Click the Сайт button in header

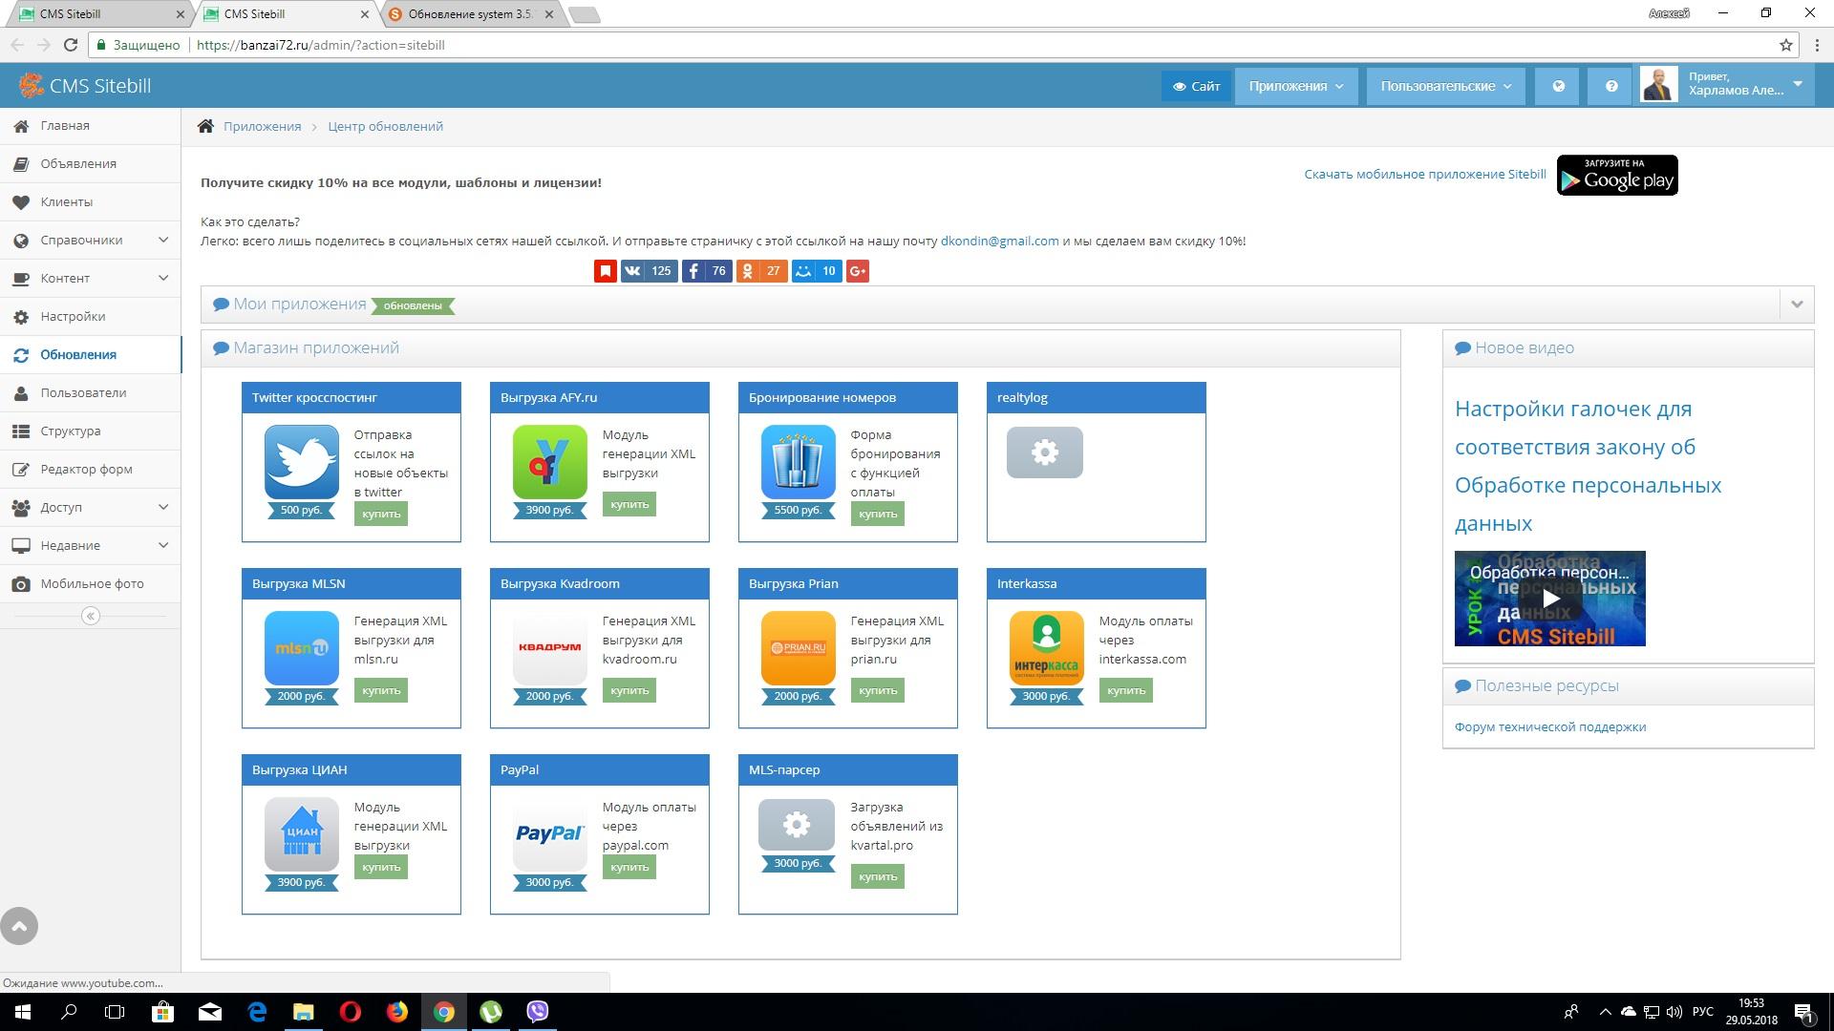pyautogui.click(x=1196, y=86)
